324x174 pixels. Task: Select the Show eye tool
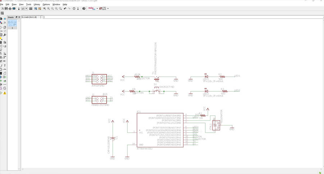point(5,19)
